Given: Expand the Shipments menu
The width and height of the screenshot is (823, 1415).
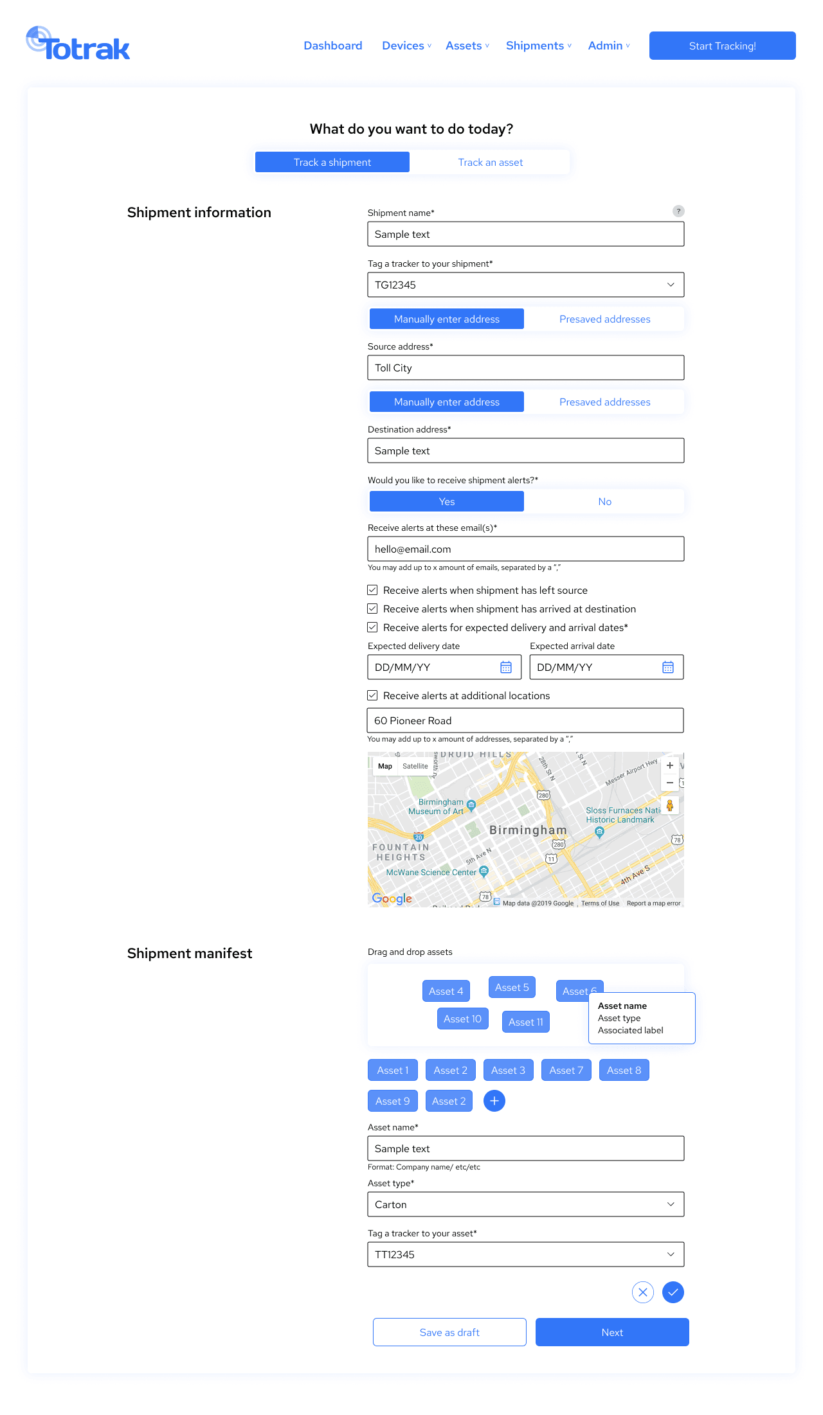Looking at the screenshot, I should [539, 46].
